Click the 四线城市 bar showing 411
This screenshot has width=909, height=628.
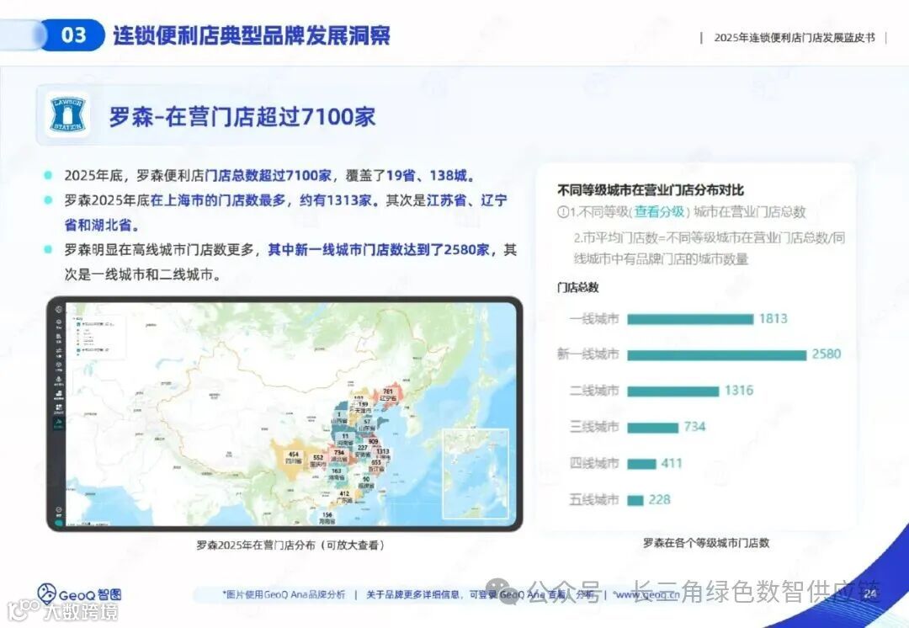point(641,464)
